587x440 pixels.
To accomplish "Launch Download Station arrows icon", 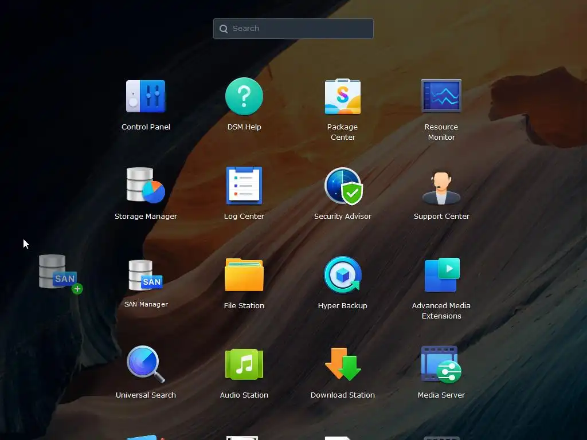I will pyautogui.click(x=343, y=364).
